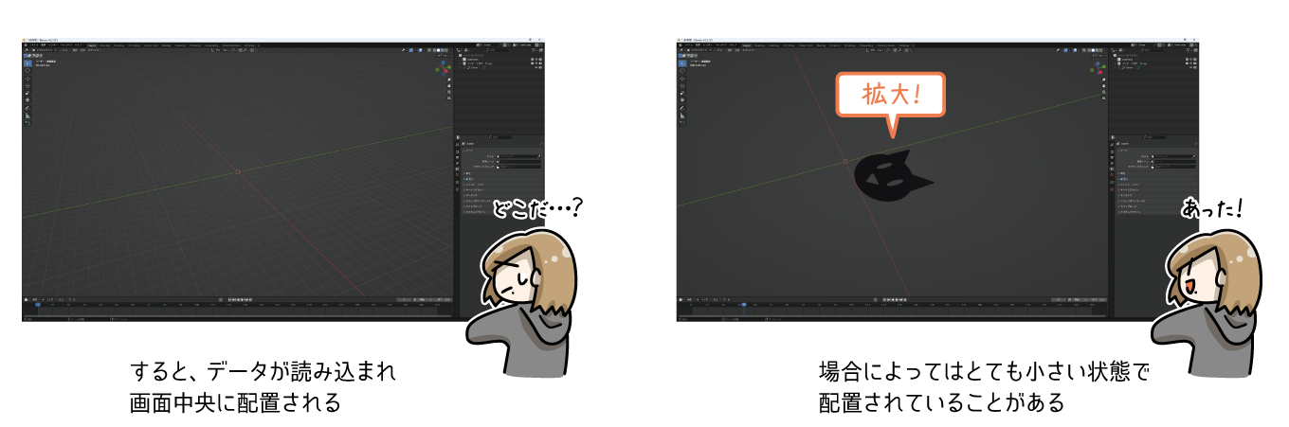The width and height of the screenshot is (1289, 427).
Task: Choose the Rotate tool in right Blender screenshot
Action: pos(682,85)
